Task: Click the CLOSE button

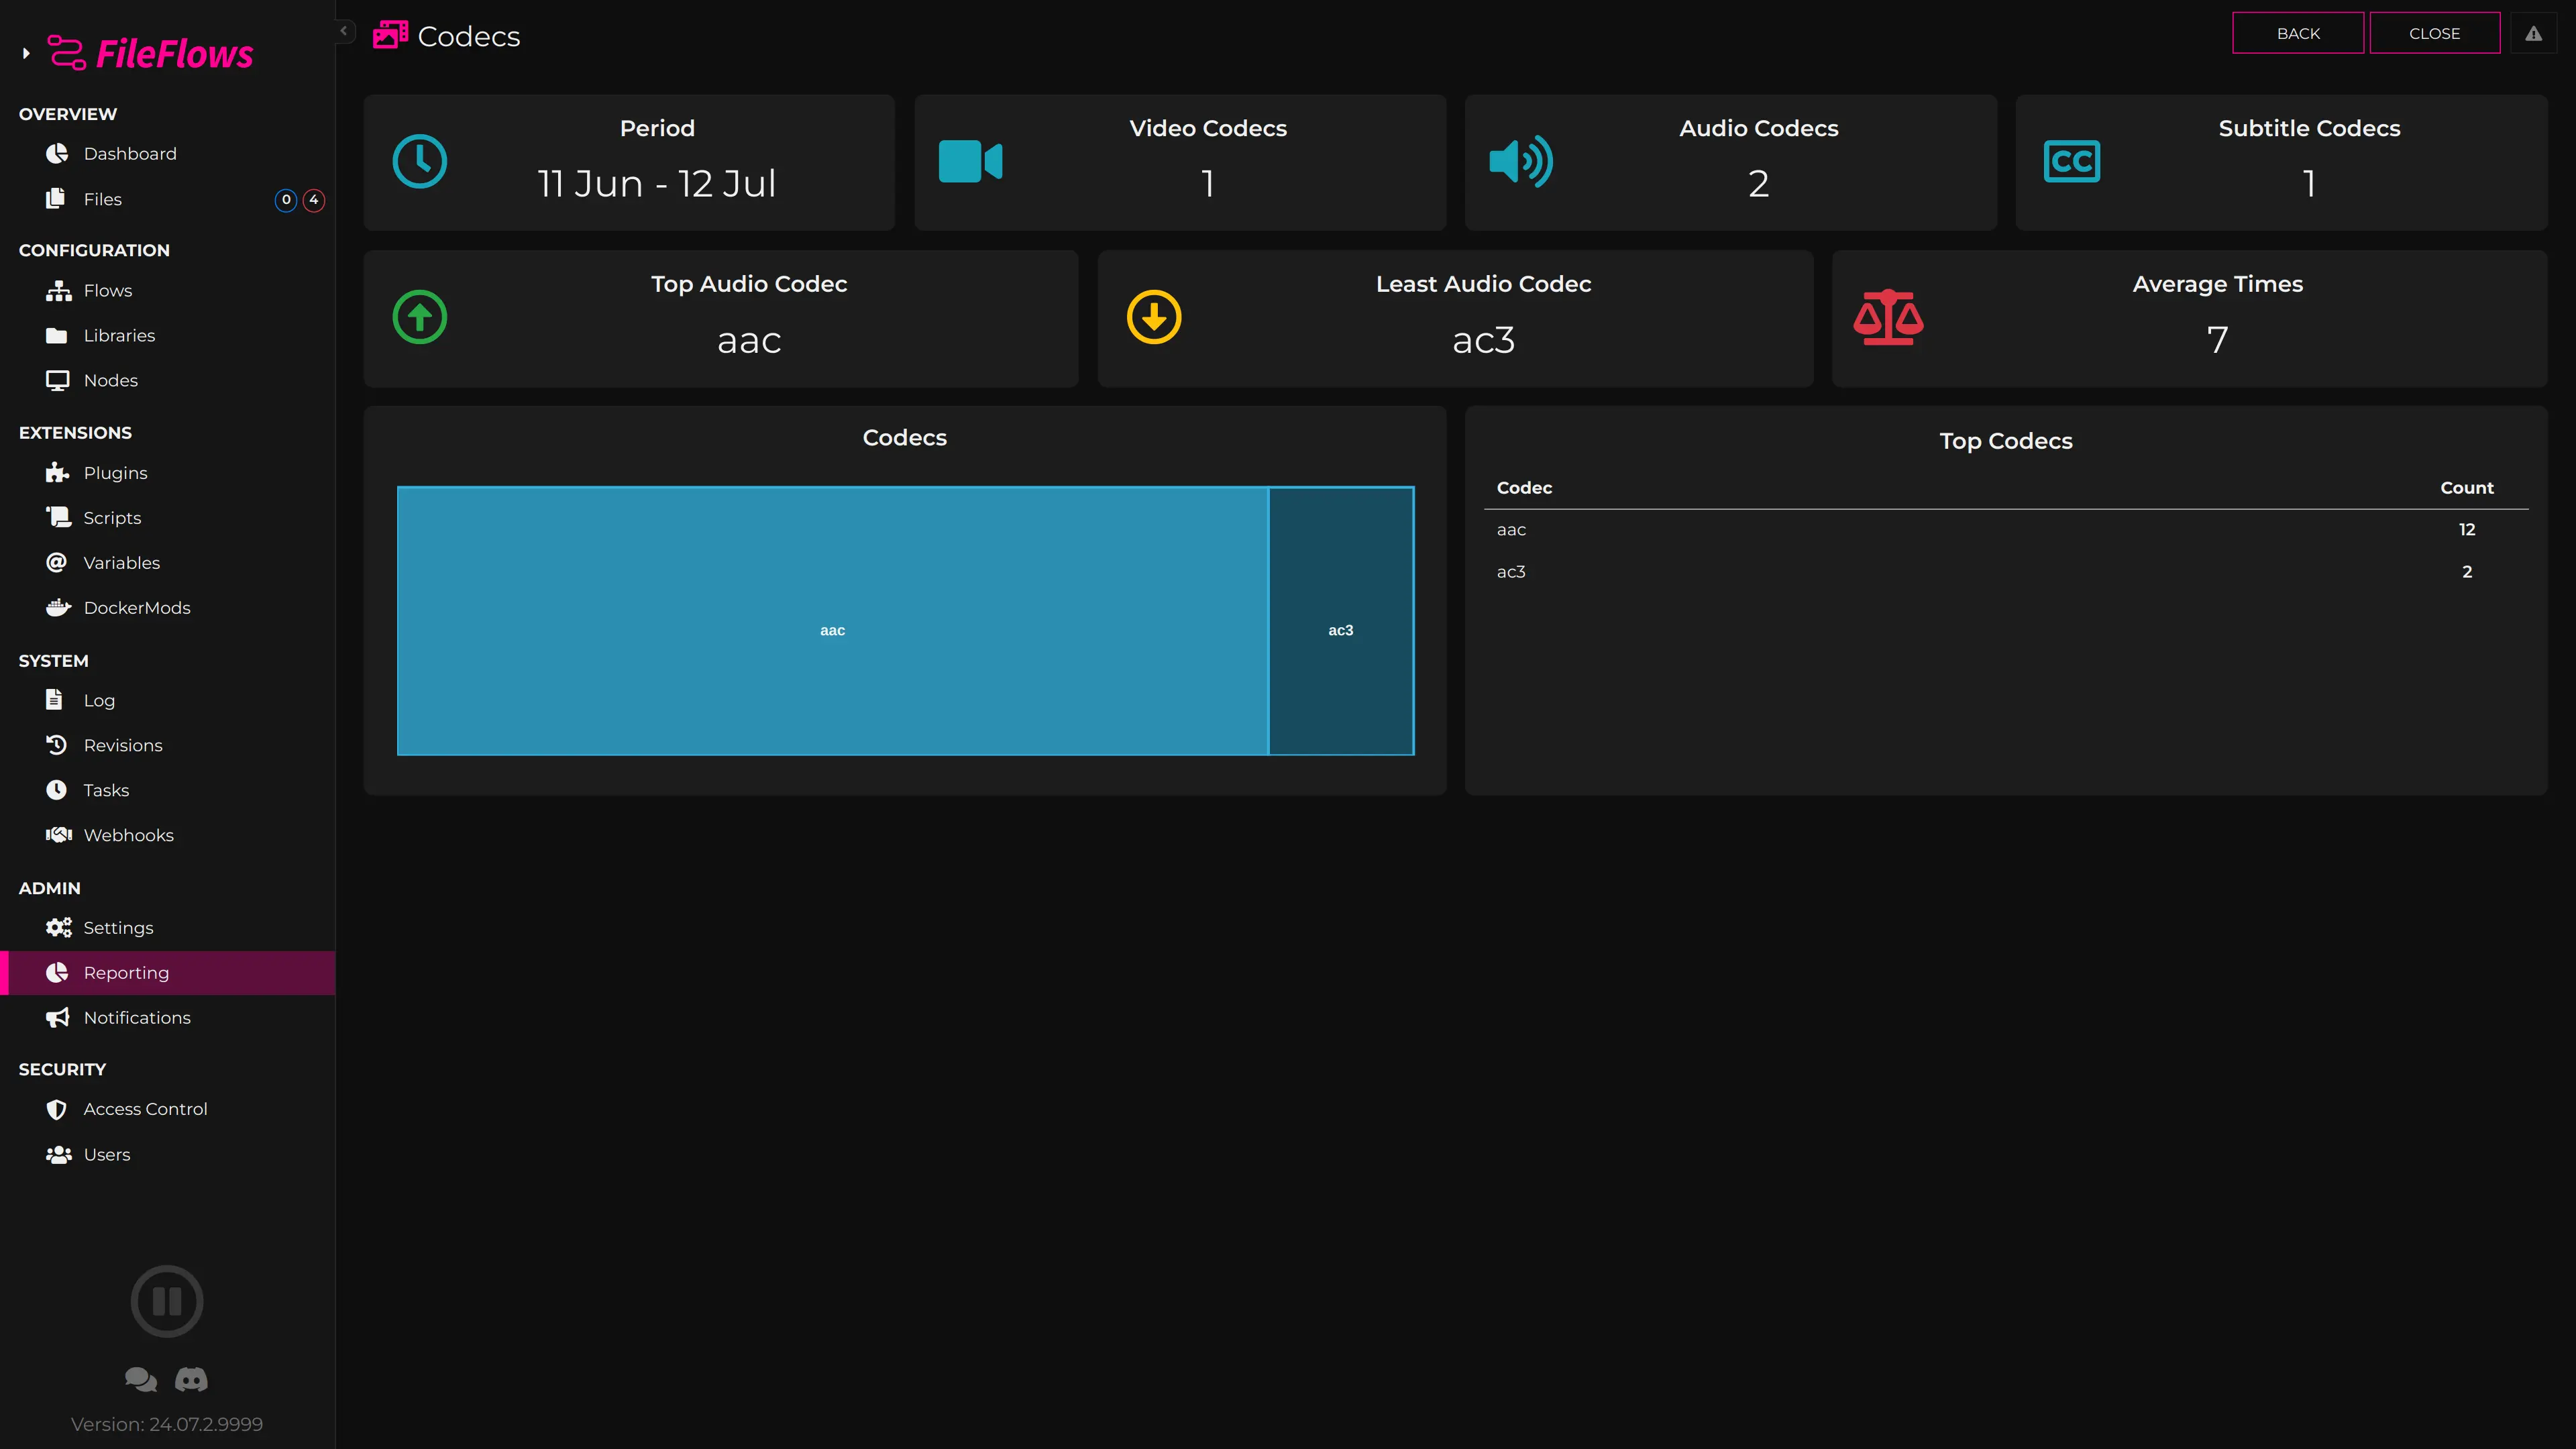Action: 2434,33
